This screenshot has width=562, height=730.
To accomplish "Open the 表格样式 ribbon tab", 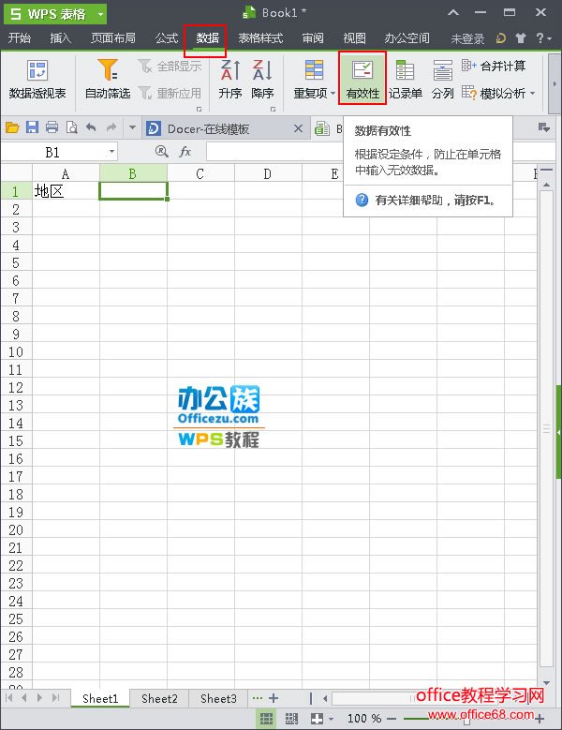I will pyautogui.click(x=260, y=38).
